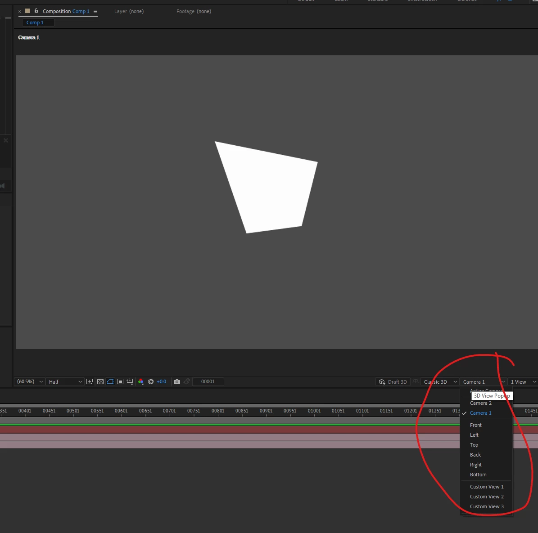
Task: Toggle mask and shape path visibility
Action: click(x=110, y=381)
